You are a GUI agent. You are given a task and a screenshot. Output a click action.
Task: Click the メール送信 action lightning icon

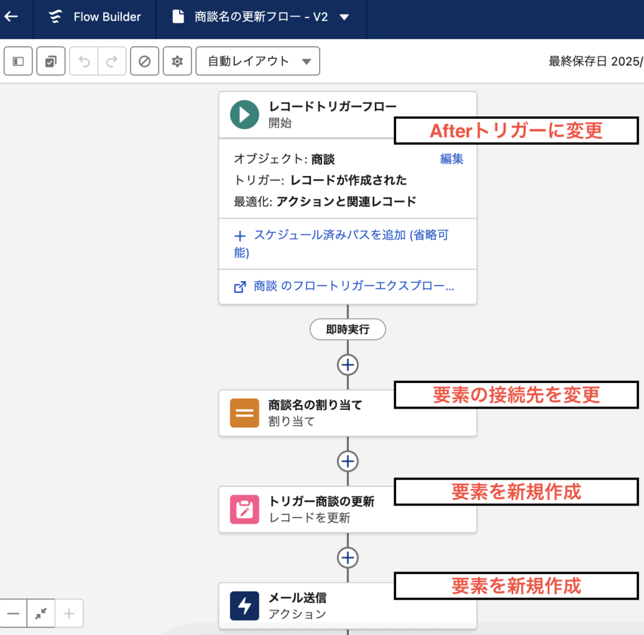[245, 605]
